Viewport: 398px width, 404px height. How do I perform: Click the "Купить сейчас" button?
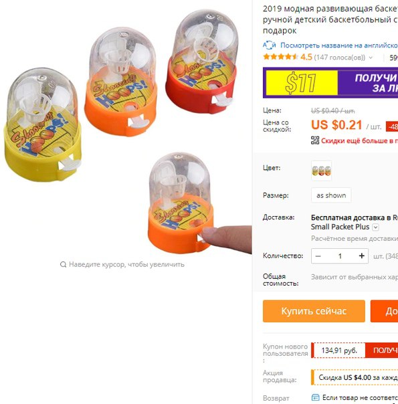314,311
